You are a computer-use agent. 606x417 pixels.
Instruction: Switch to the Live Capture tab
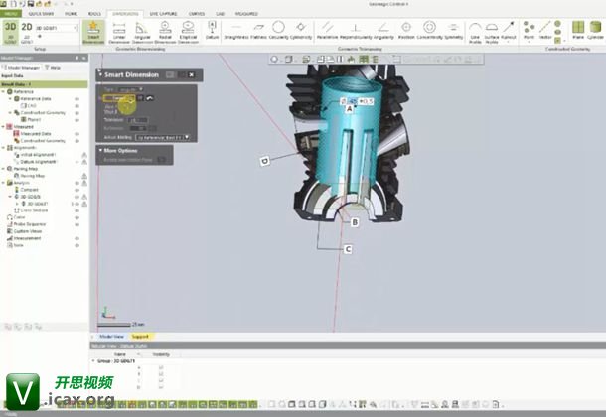[x=163, y=14]
